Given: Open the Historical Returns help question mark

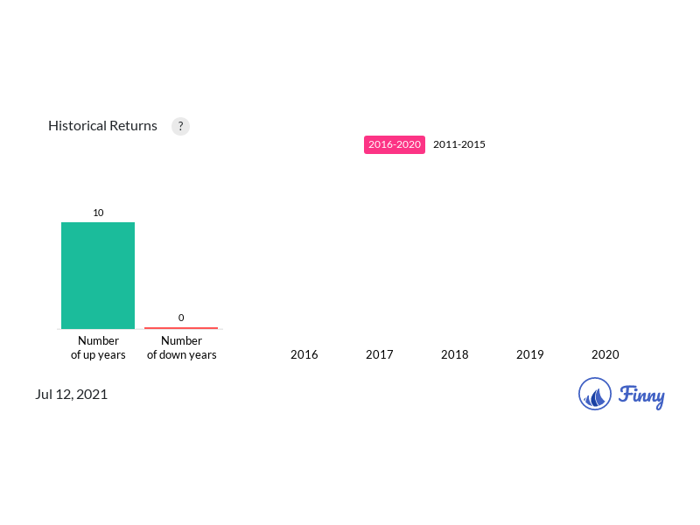Looking at the screenshot, I should pyautogui.click(x=180, y=126).
